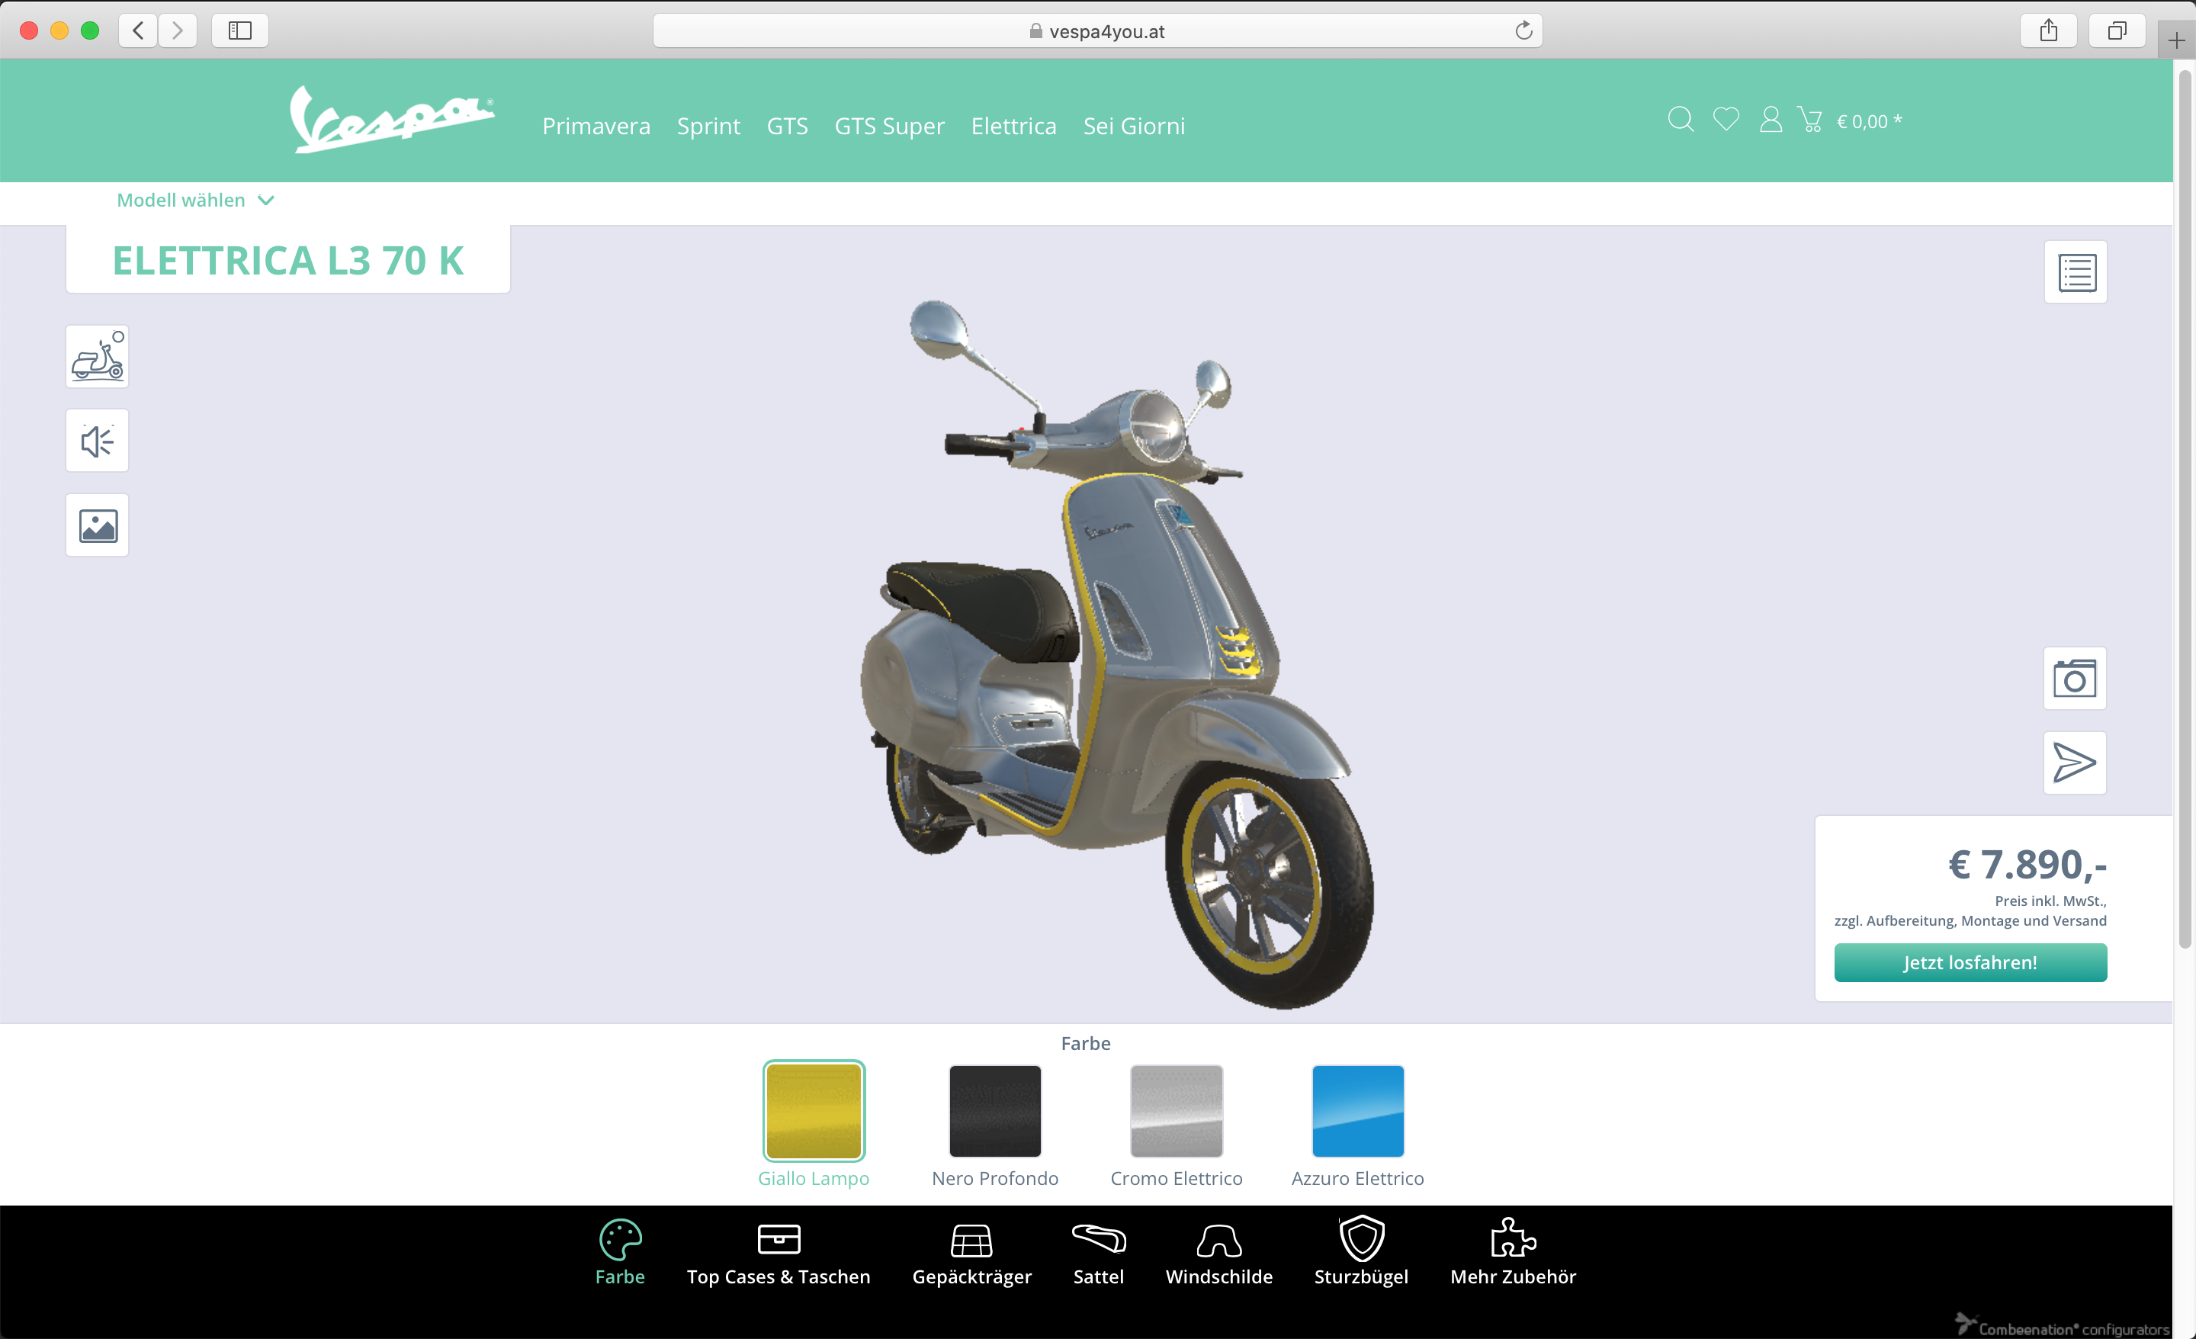Open the Sei Giorni menu
Image resolution: width=2196 pixels, height=1339 pixels.
tap(1134, 126)
